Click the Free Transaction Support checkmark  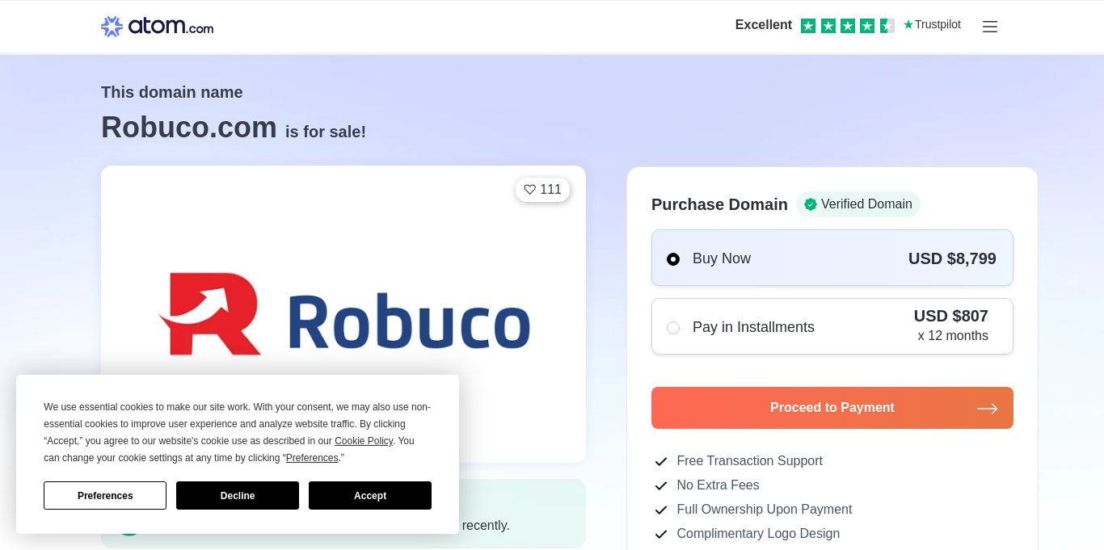point(661,461)
